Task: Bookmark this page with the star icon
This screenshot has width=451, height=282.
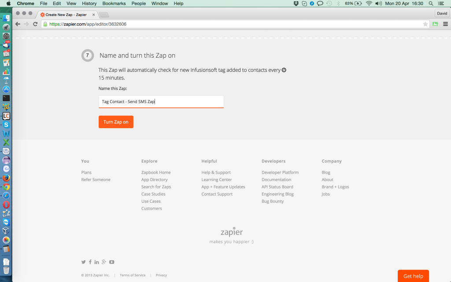Action: [x=425, y=24]
